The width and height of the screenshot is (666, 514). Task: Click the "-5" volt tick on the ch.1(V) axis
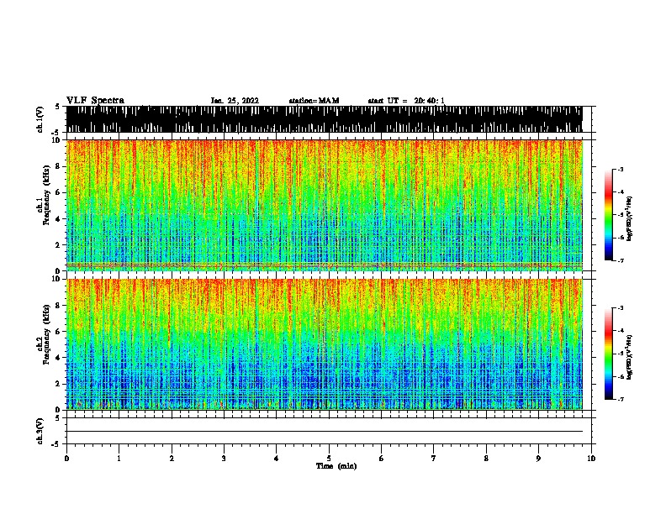(56, 133)
